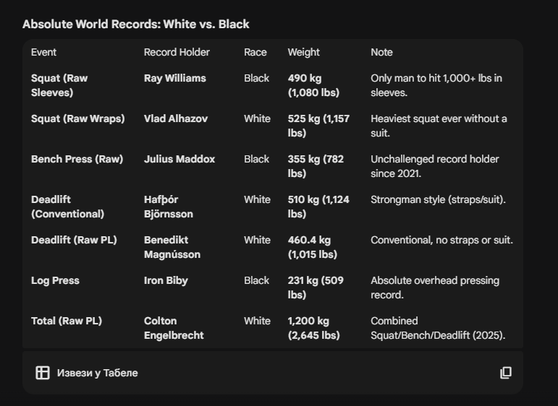Click the Colton Engelbrecht cell
558x406 pixels.
[173, 328]
